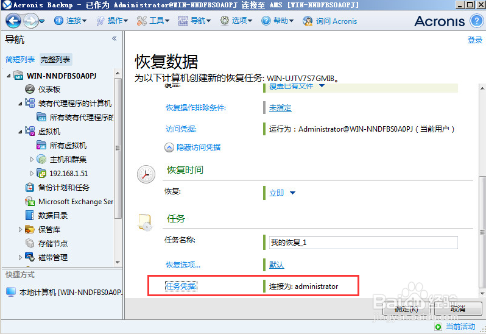Open the 操作 menu
The width and height of the screenshot is (486, 334).
tap(112, 21)
